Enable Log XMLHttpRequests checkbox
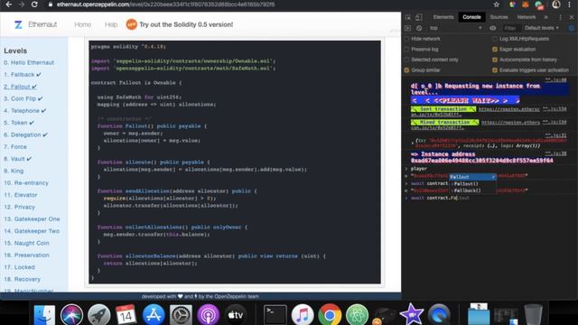The image size is (578, 325). (x=495, y=39)
